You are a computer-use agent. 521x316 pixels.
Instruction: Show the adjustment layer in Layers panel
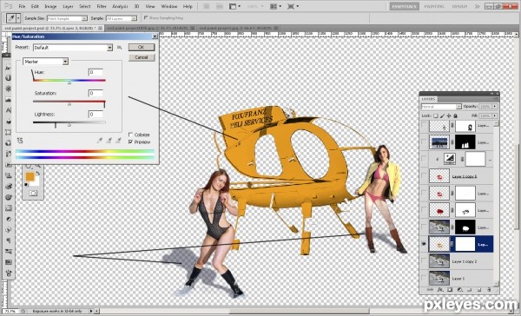(x=424, y=159)
